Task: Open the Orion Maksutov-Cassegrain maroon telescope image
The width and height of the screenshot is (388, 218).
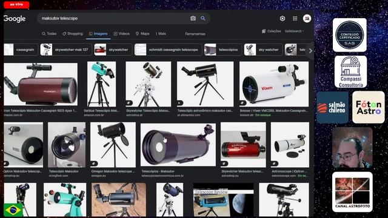Action: coord(41,84)
